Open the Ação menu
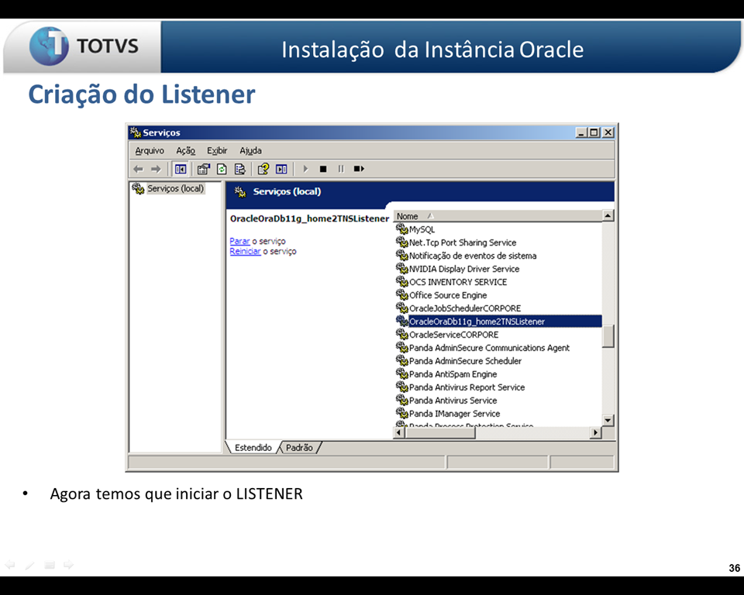 [x=185, y=150]
